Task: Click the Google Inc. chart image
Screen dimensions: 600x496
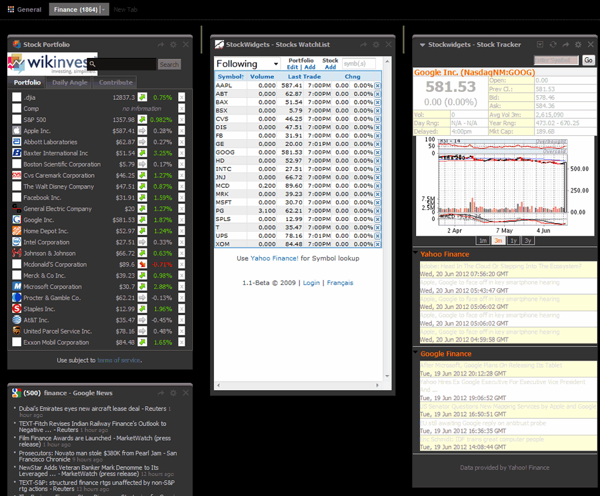Action: (505, 186)
